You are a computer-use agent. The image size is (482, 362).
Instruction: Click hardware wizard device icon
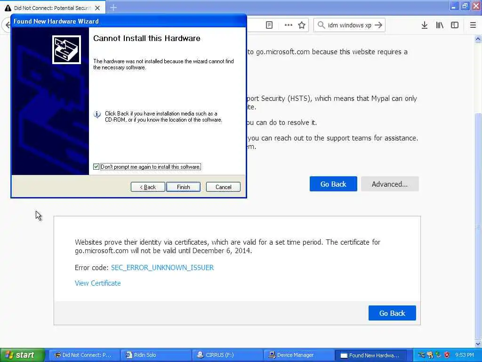click(66, 49)
